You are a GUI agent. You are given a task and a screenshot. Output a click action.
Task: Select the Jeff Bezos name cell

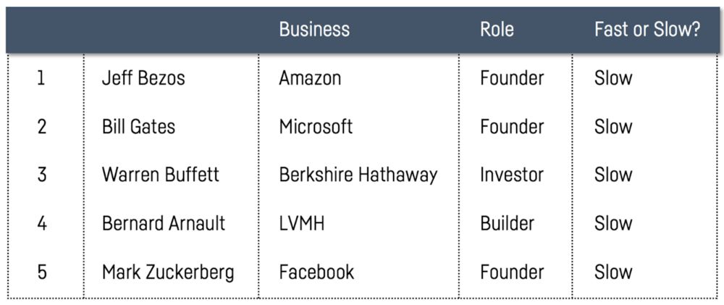pyautogui.click(x=143, y=78)
